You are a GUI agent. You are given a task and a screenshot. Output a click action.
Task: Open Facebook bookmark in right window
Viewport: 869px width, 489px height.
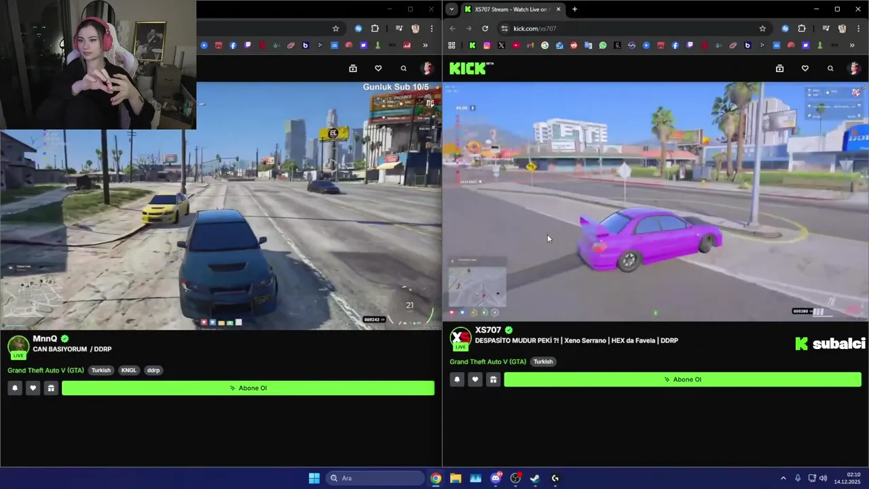(x=675, y=46)
